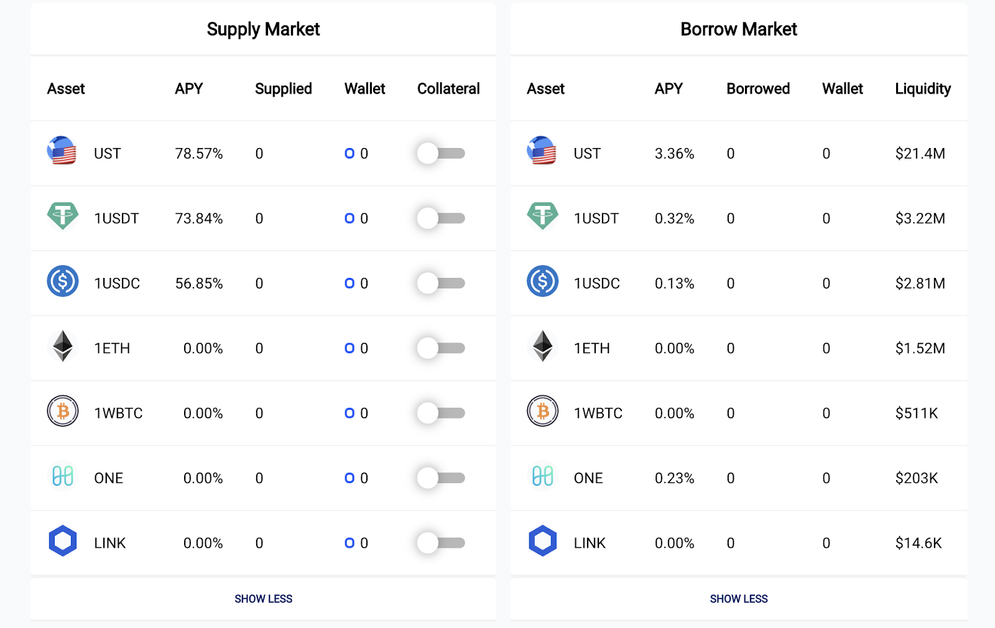Click the 1ETH Ethereum icon in Supply Market
The width and height of the screenshot is (995, 628).
pyautogui.click(x=62, y=346)
